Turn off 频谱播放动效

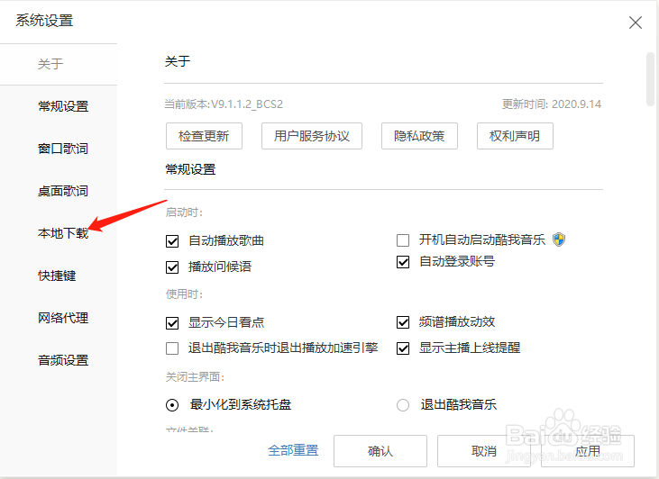[x=403, y=322]
